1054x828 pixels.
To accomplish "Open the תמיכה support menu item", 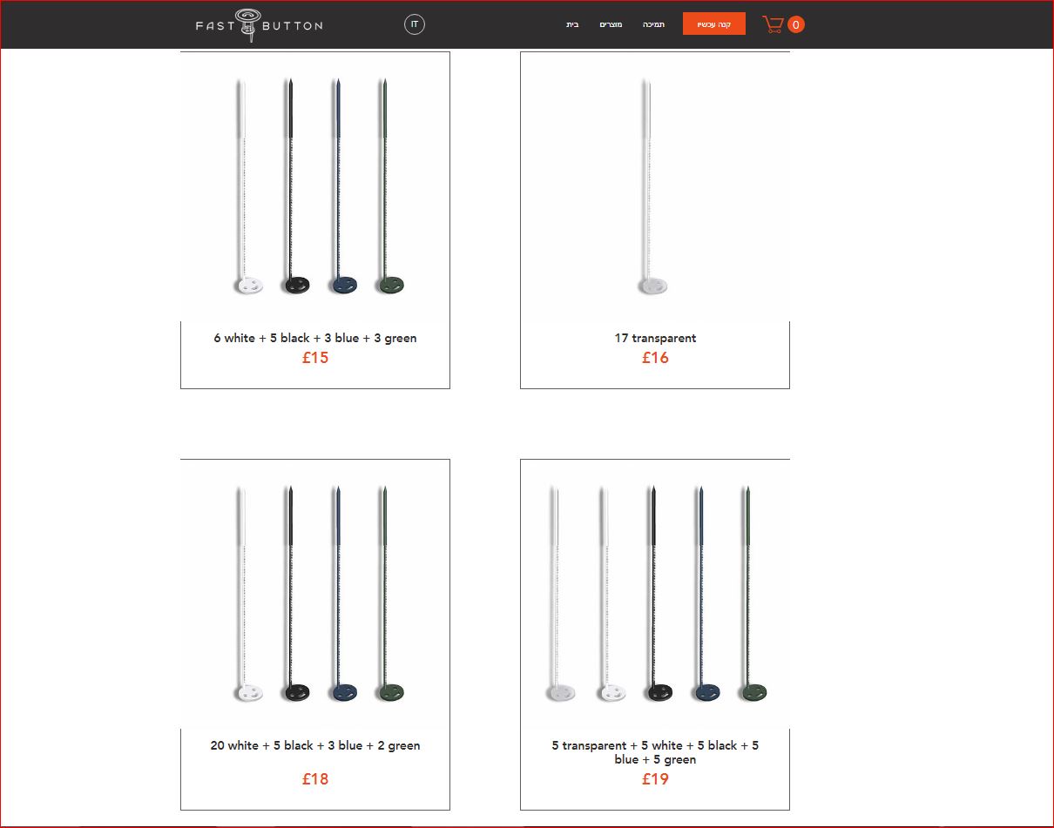I will 653,24.
